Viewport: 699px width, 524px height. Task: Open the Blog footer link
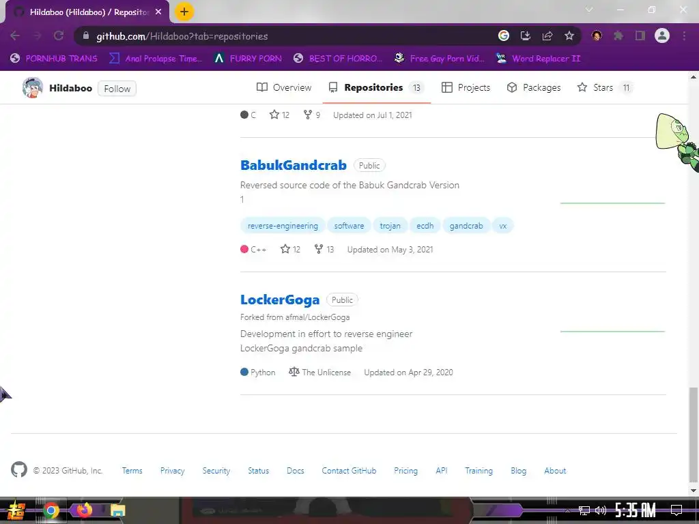tap(519, 471)
